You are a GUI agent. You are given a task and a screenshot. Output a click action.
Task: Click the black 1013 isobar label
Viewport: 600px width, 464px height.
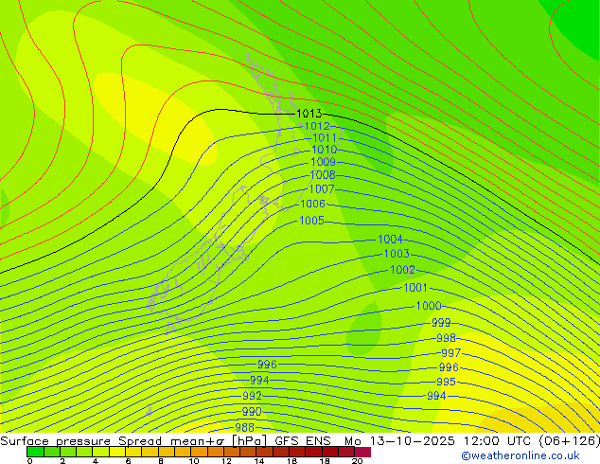point(309,114)
